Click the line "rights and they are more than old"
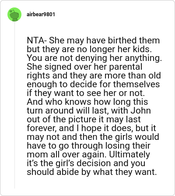 point(94,75)
